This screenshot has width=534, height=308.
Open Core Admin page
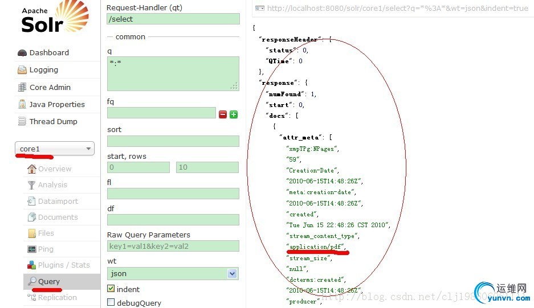click(x=50, y=88)
